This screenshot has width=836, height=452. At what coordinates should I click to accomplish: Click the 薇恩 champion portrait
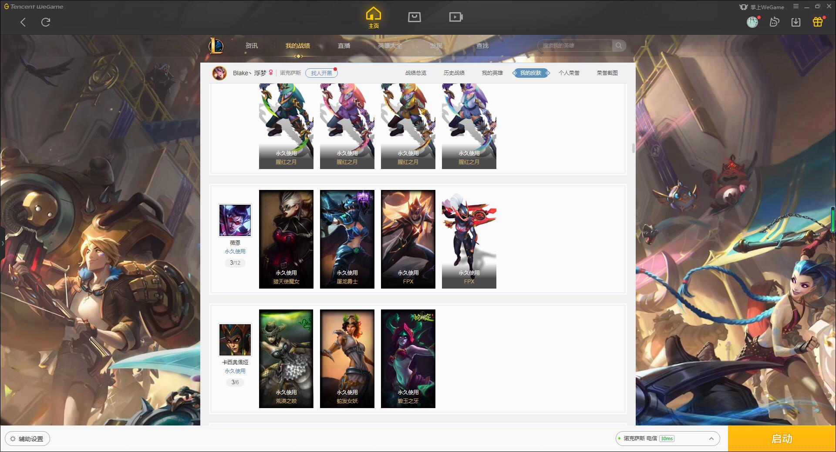pos(235,220)
